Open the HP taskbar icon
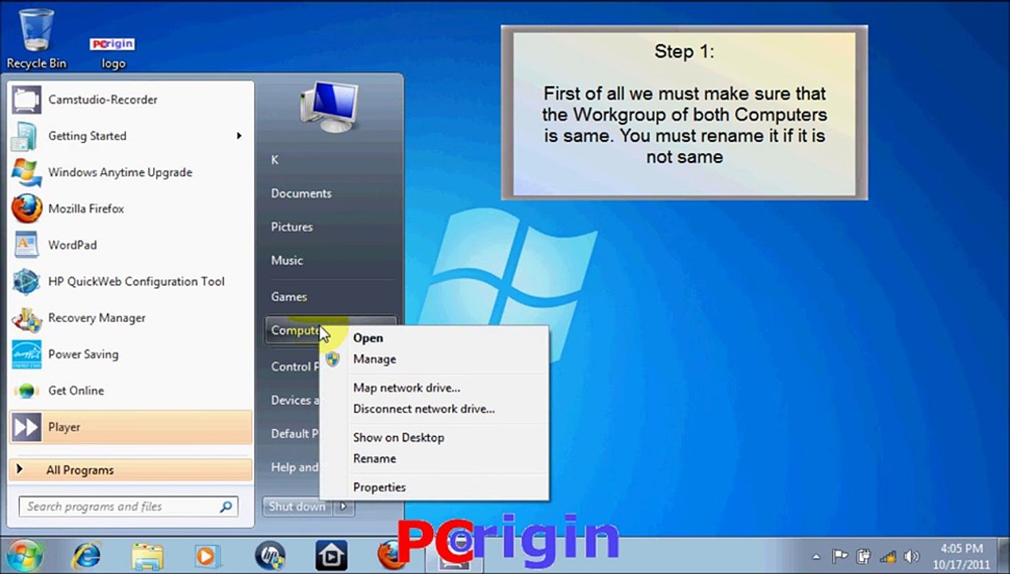This screenshot has height=574, width=1010. pos(269,556)
